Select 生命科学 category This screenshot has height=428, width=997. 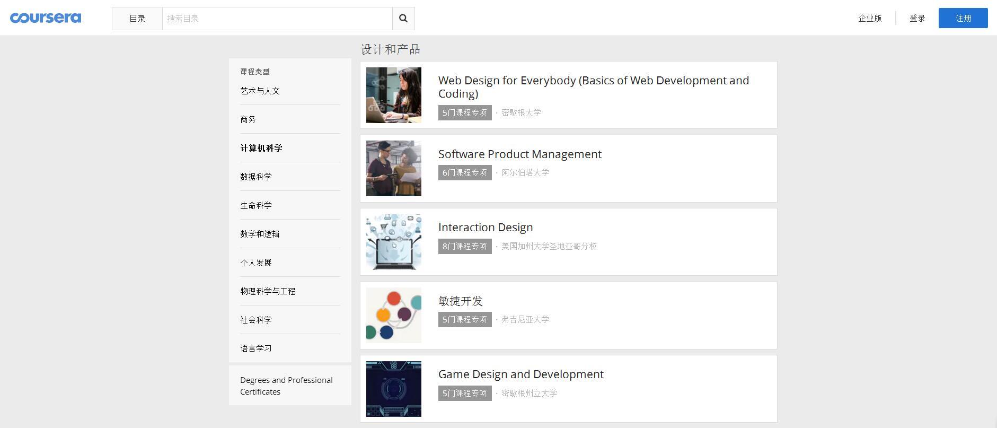pos(256,205)
